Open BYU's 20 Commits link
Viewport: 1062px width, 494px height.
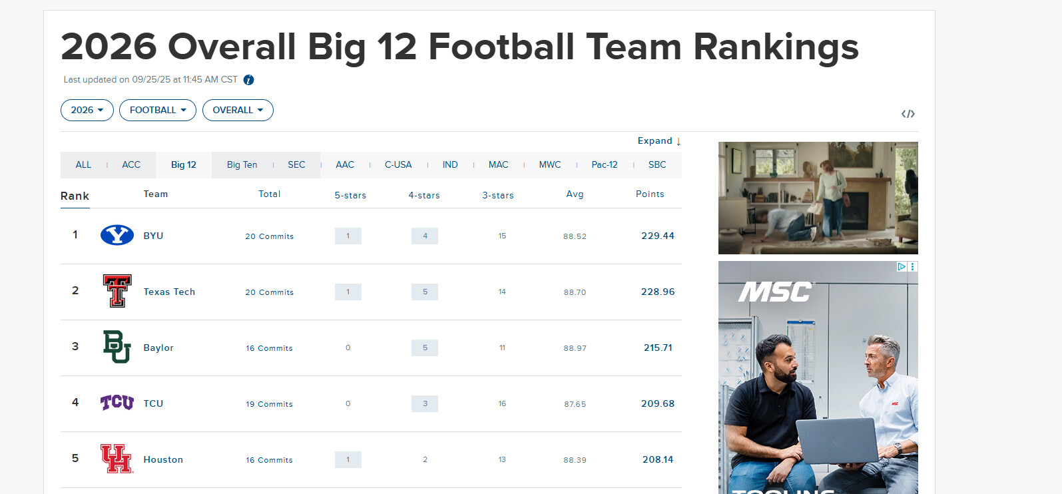[269, 236]
